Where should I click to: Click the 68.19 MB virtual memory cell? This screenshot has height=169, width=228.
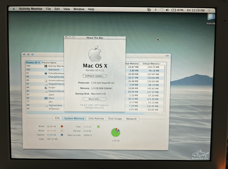154,85
